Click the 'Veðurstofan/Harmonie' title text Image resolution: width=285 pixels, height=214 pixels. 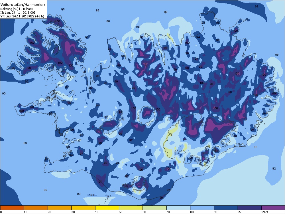(x=22, y=5)
